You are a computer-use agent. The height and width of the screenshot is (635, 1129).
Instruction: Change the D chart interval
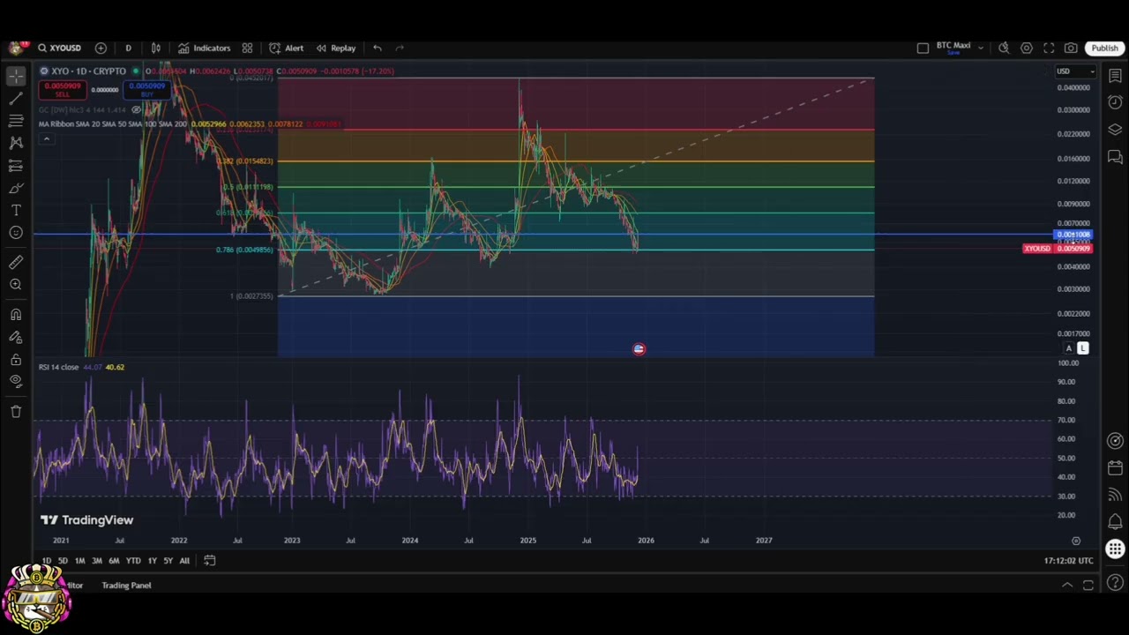(x=128, y=48)
